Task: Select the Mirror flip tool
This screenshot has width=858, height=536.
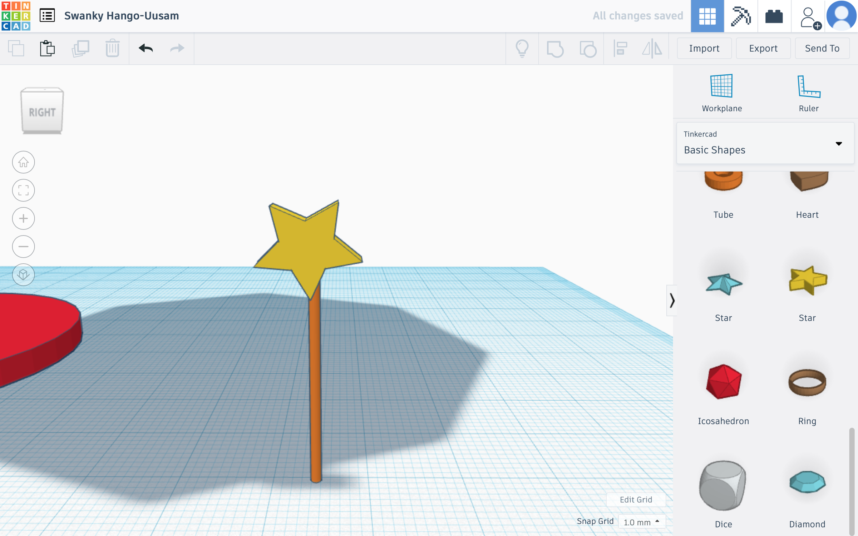Action: coord(652,48)
